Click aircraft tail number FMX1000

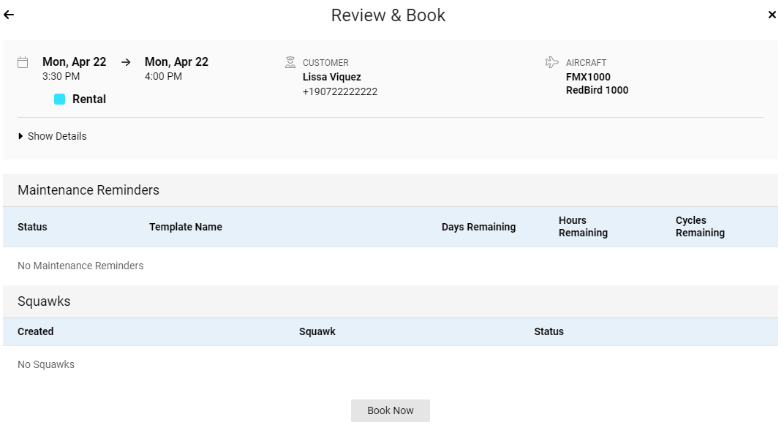(588, 77)
